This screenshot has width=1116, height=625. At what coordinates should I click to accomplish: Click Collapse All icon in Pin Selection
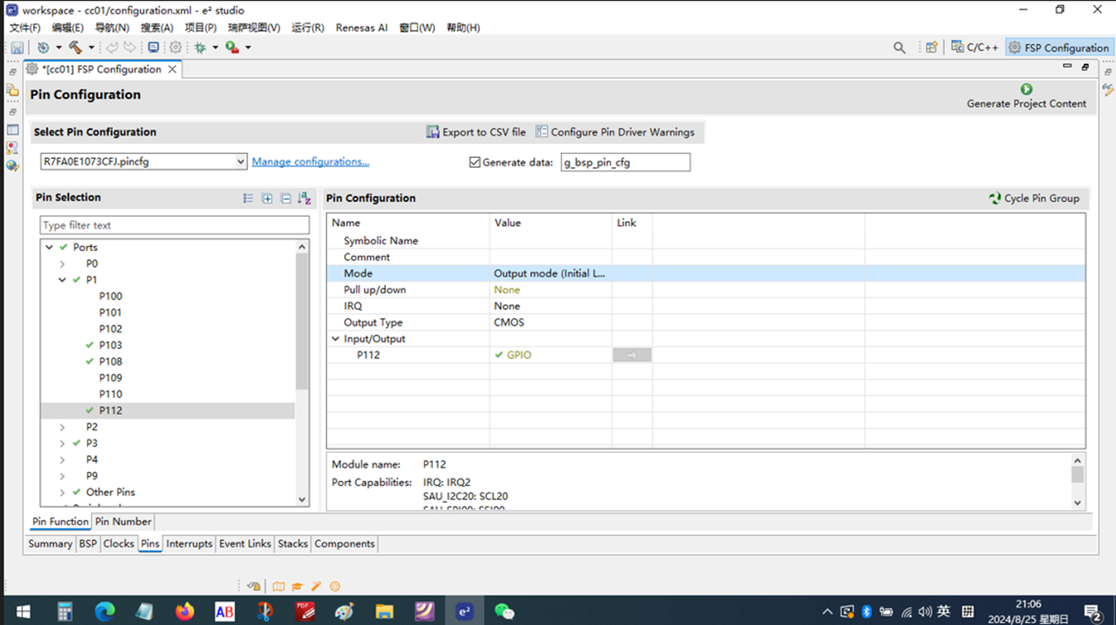[x=286, y=198]
